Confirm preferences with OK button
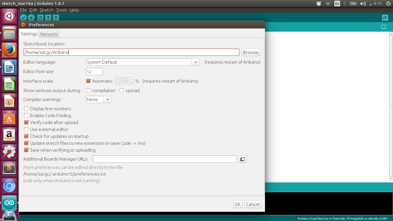This screenshot has height=221, width=393. point(238,204)
